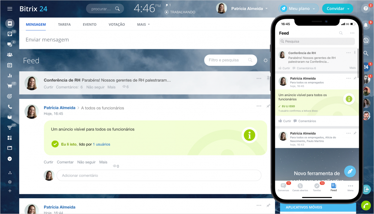The width and height of the screenshot is (374, 214).
Task: Expand Mais under the announcement post
Action: pos(103,162)
